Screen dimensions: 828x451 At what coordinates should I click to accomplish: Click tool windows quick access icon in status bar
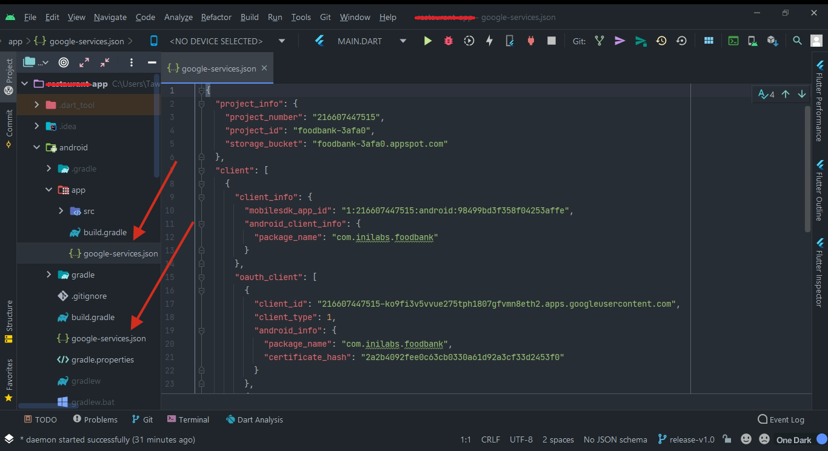[9, 439]
